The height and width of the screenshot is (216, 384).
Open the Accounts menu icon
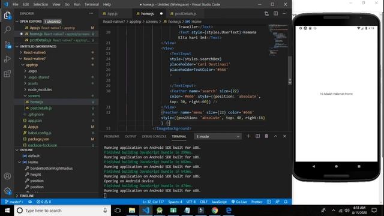pyautogui.click(x=7, y=176)
